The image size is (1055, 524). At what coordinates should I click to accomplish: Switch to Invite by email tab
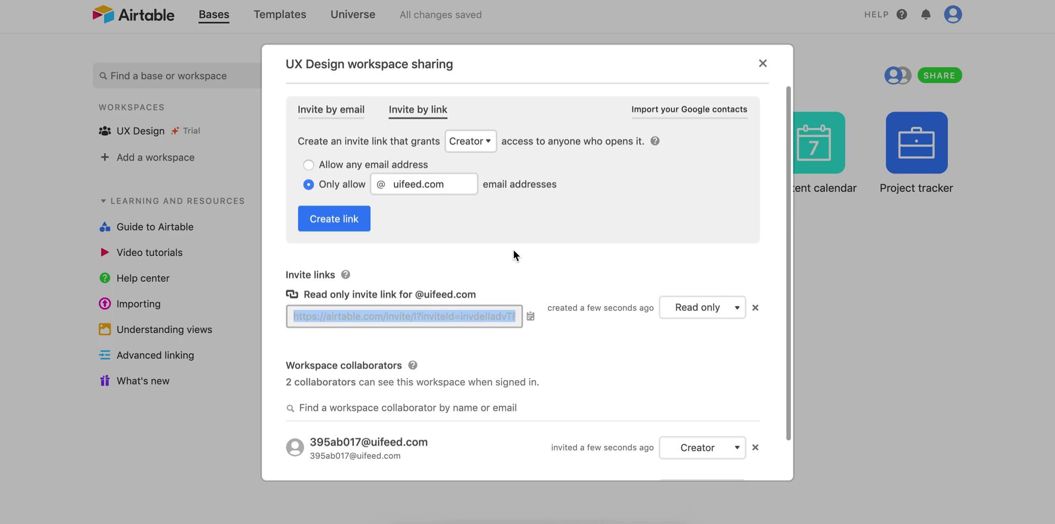tap(331, 109)
